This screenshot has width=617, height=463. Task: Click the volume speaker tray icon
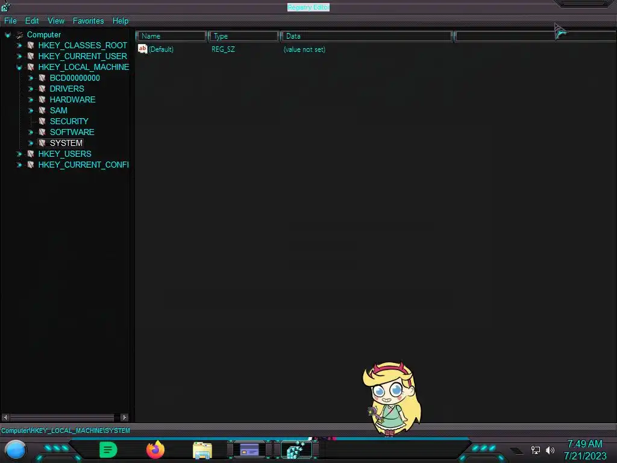click(x=550, y=450)
